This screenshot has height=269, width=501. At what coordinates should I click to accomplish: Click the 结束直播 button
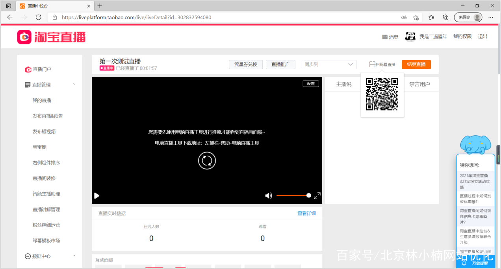tap(416, 64)
